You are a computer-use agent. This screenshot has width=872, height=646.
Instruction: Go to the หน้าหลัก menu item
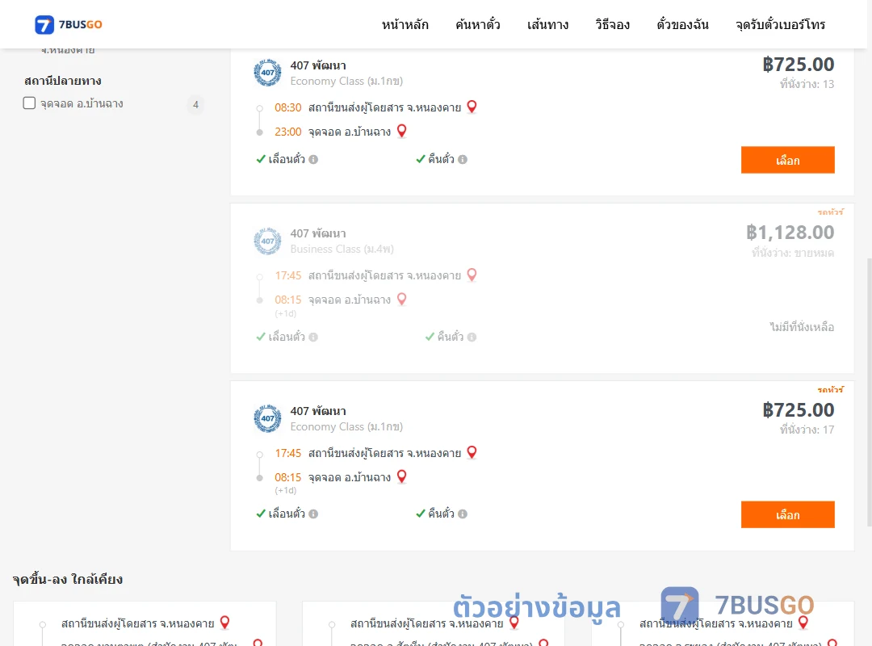[x=405, y=24]
